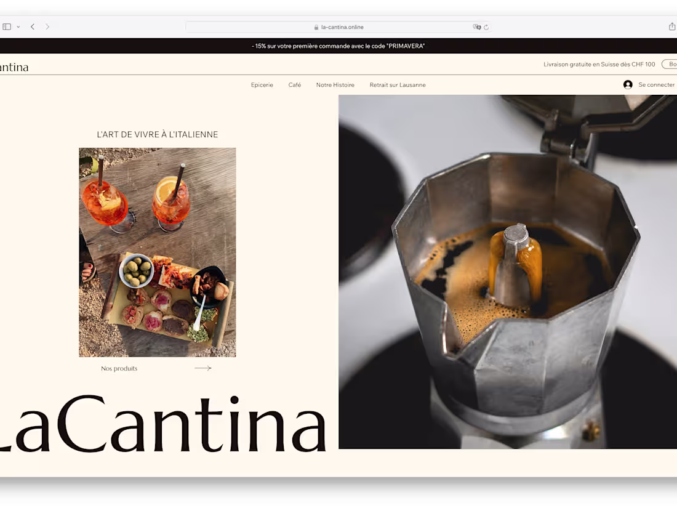Click the address bar showing la-cantina.online
Image resolution: width=677 pixels, height=508 pixels.
point(338,26)
